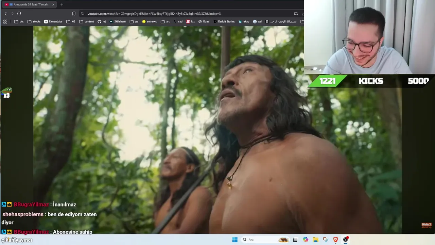Viewport: 435px width, 245px height.
Task: Open Task View on the taskbar
Action: click(295, 240)
